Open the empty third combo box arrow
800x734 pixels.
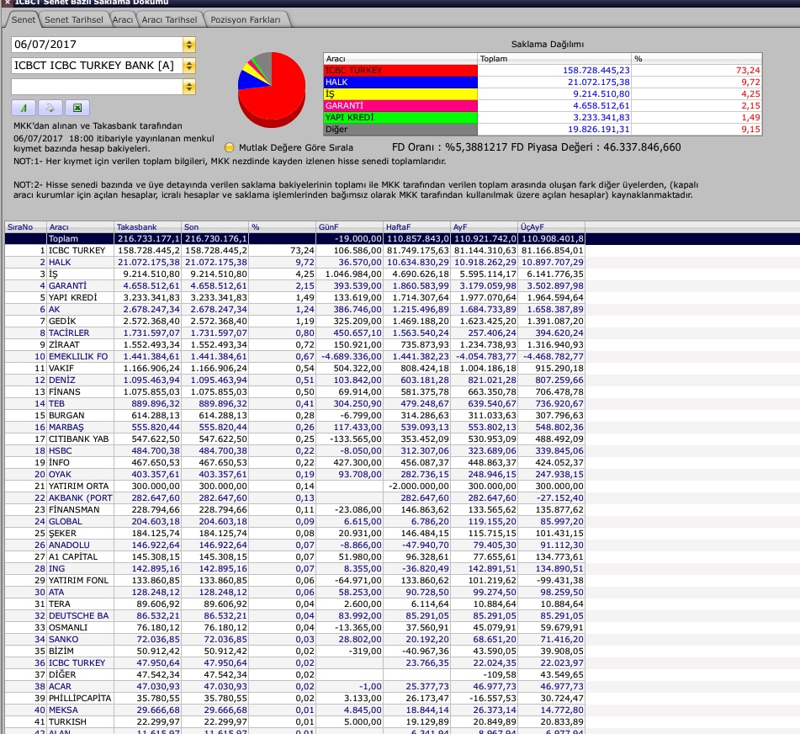click(x=189, y=87)
